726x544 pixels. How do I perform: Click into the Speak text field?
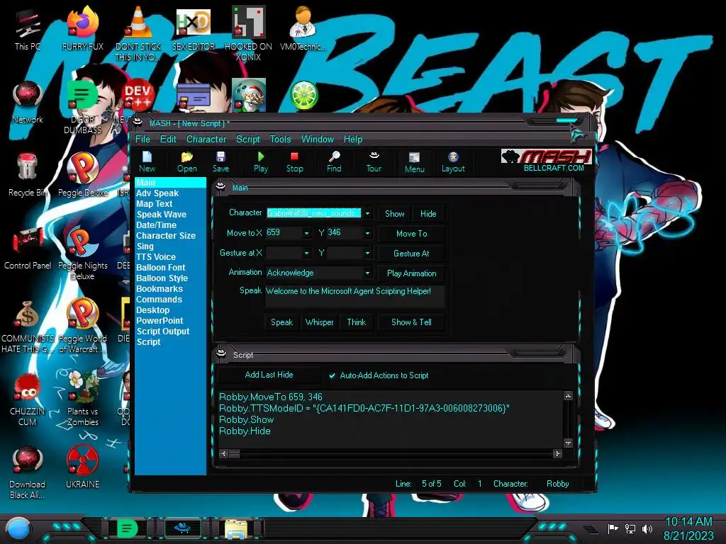click(354, 296)
